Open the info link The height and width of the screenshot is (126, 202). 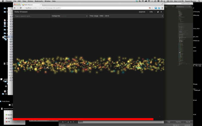click(x=151, y=12)
